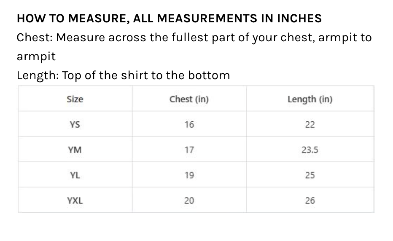Click the YXL size cell
The width and height of the screenshot is (393, 241).
(75, 201)
